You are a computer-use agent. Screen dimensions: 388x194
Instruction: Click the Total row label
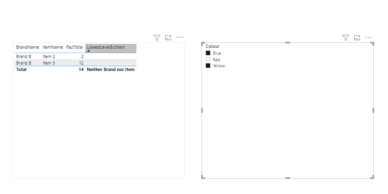pyautogui.click(x=21, y=69)
